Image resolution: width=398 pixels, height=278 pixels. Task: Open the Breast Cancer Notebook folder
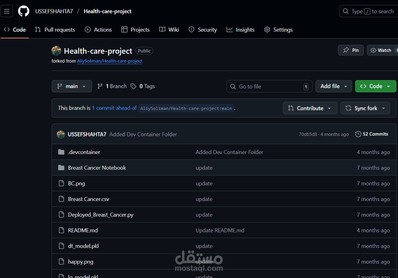click(97, 168)
